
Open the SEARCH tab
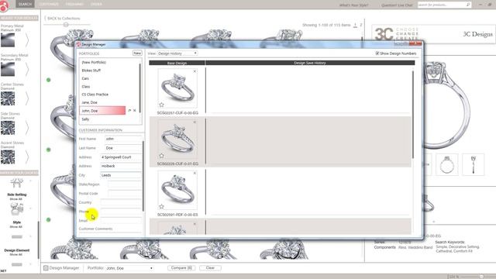pyautogui.click(x=25, y=4)
